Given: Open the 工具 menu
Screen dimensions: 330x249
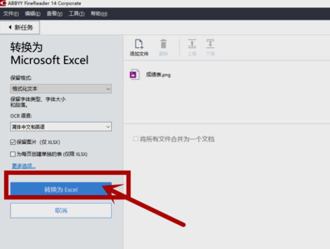Looking at the screenshot, I should [76, 14].
